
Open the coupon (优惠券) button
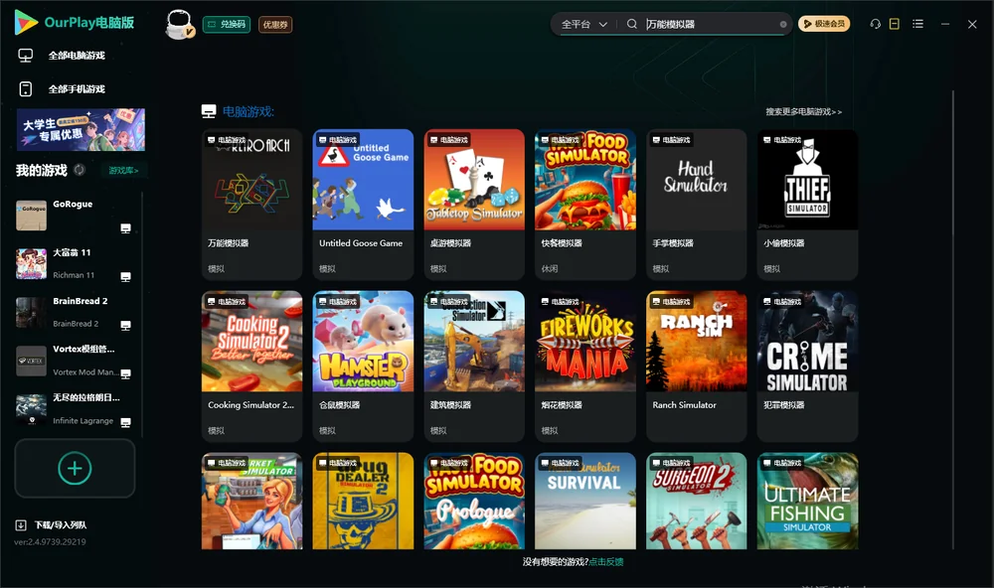pyautogui.click(x=275, y=25)
